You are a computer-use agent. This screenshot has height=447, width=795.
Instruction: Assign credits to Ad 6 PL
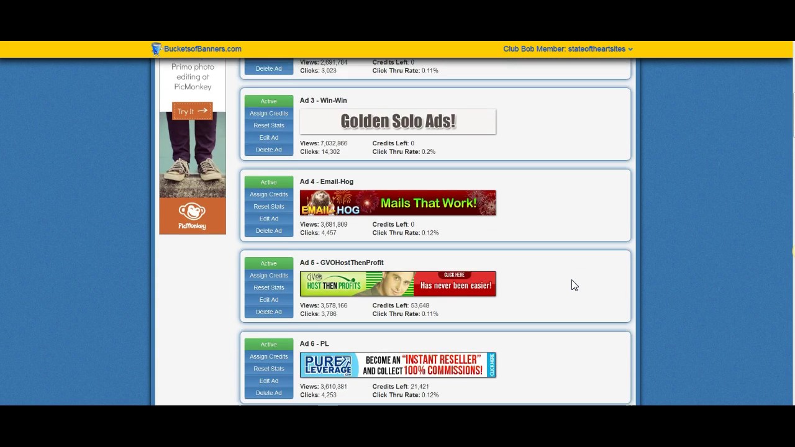click(269, 356)
